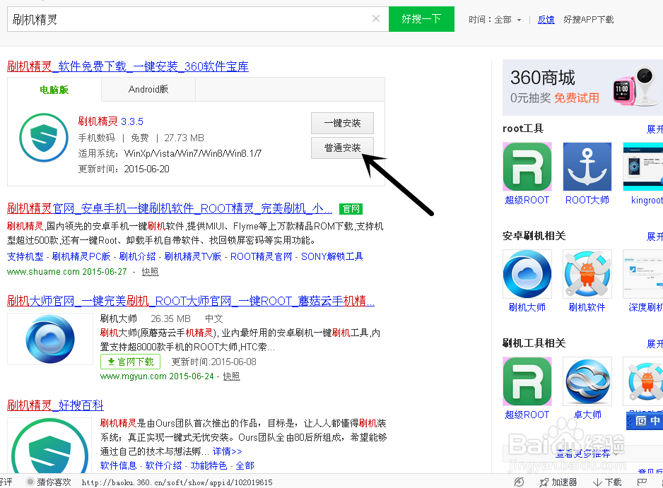Click the circular icon left of 加速器
Image resolution: width=663 pixels, height=488 pixels.
pyautogui.click(x=519, y=482)
